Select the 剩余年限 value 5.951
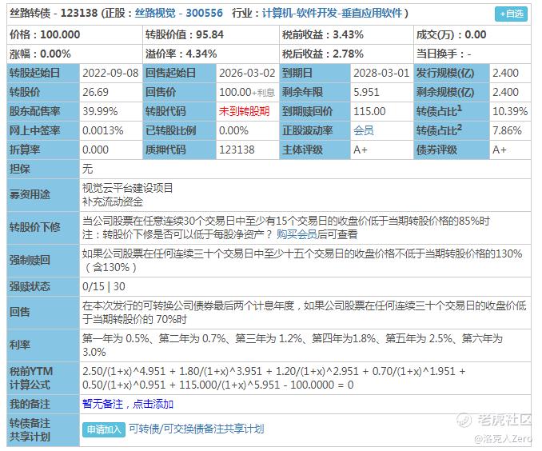 coord(366,92)
